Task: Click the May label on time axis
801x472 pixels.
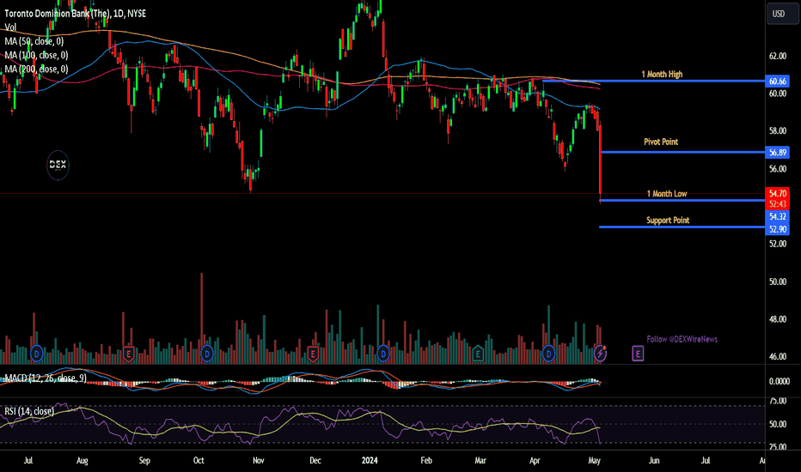Action: [594, 461]
